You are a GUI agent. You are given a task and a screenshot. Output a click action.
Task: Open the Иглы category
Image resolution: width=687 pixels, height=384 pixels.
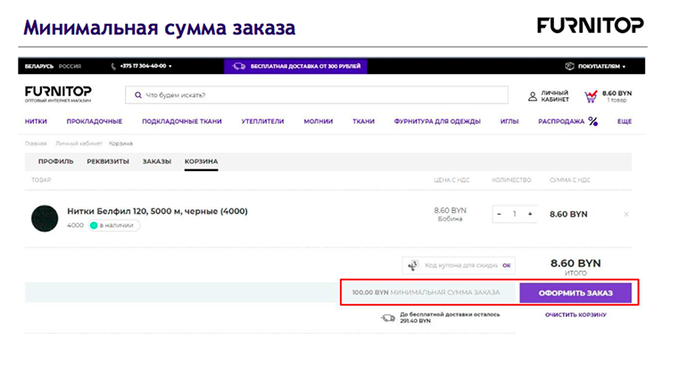509,121
